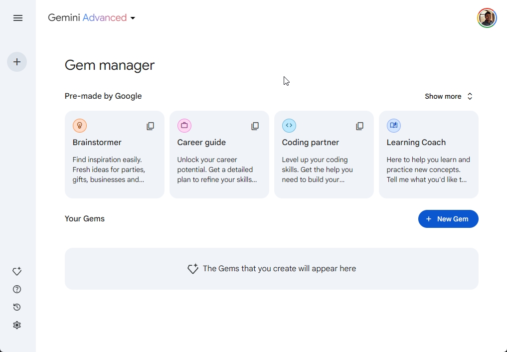Open the Settings gear icon

point(17,325)
